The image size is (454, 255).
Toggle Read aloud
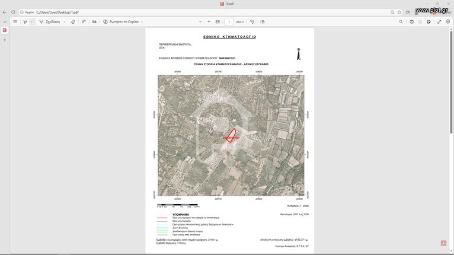tap(84, 22)
